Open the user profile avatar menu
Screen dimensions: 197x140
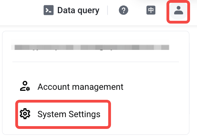178,11
